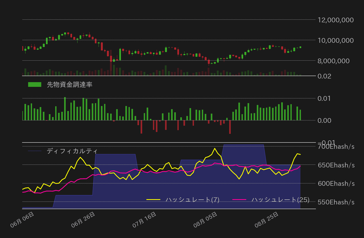Hide the ハッシュレート(7) series via its label
Viewport: 364px width, 238px height.
(x=192, y=200)
